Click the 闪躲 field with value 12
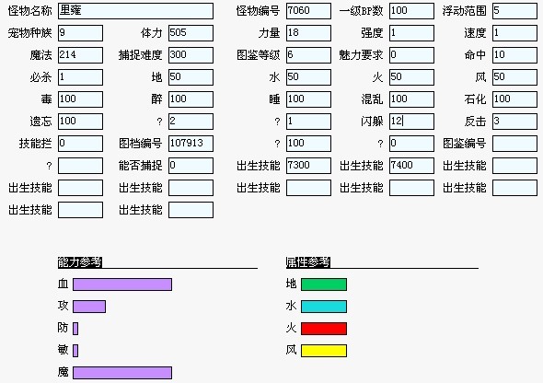 point(411,122)
